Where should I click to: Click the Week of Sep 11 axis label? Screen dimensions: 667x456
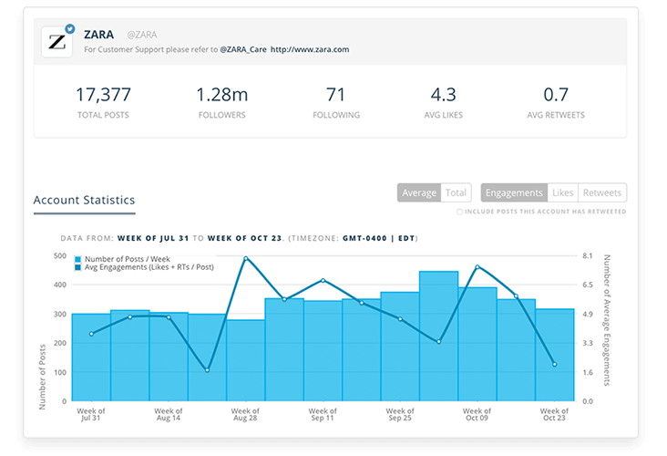pyautogui.click(x=323, y=414)
